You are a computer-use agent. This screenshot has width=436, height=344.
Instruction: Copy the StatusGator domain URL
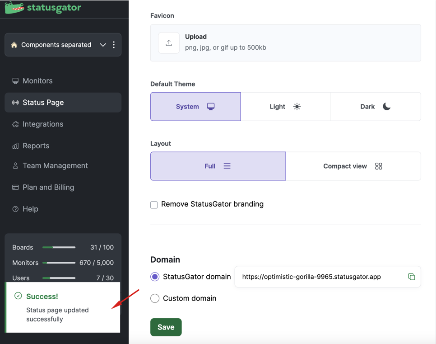412,277
